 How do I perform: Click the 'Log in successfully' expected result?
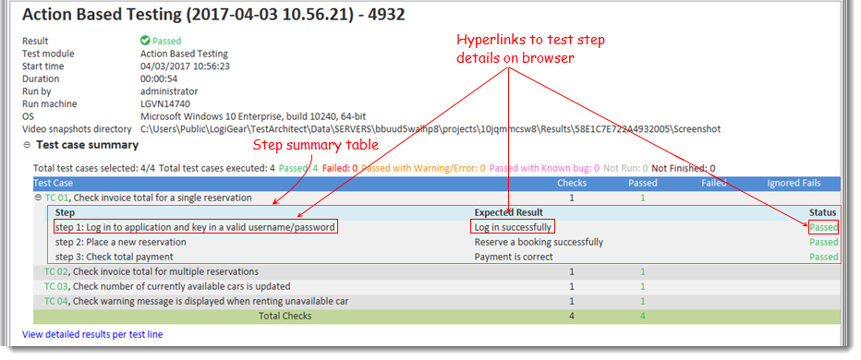(513, 227)
